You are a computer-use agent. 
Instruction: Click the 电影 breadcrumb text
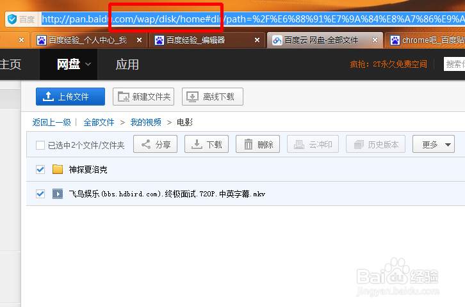click(184, 122)
